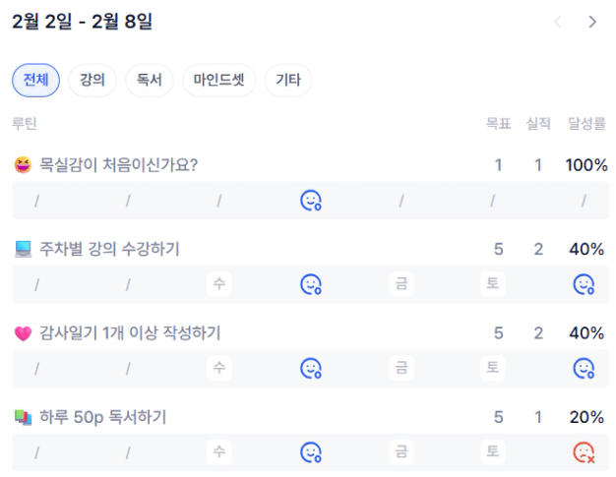Select the 전체 filter tab
The image size is (616, 477).
coord(36,81)
